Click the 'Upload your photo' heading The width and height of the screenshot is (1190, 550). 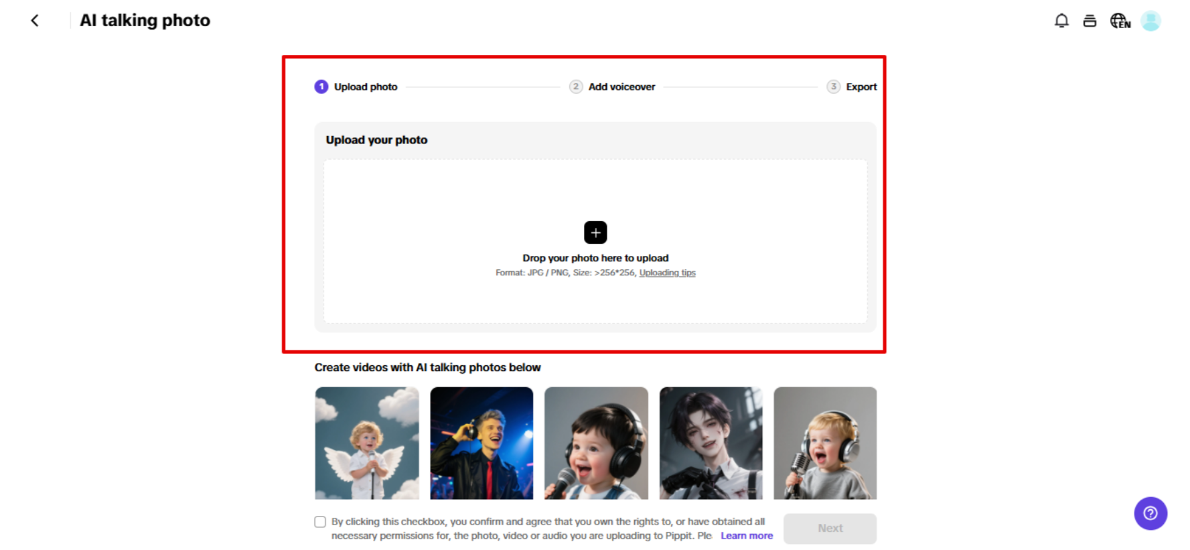click(x=376, y=140)
